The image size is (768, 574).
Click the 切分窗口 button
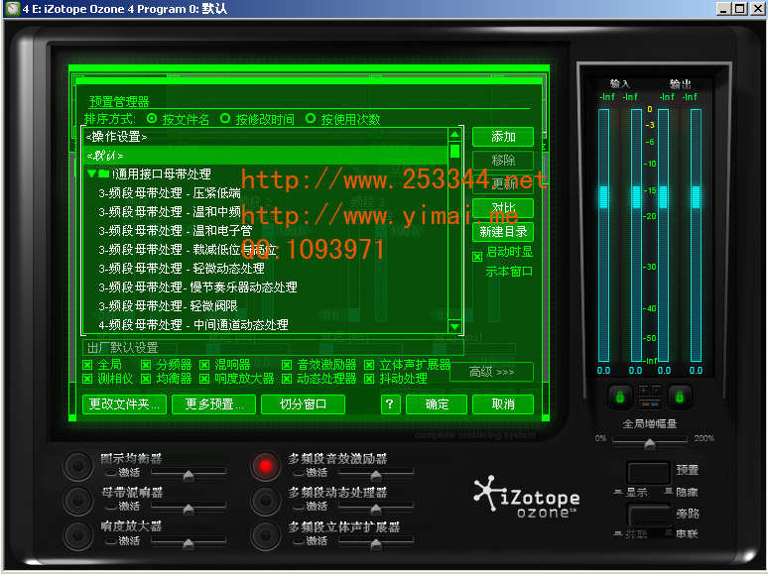click(303, 404)
